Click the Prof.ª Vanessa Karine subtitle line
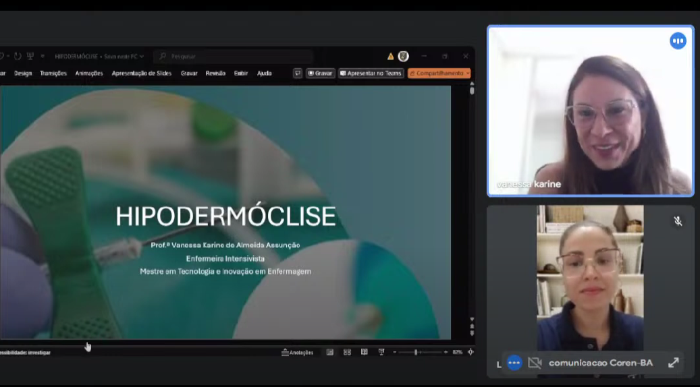 click(x=225, y=245)
